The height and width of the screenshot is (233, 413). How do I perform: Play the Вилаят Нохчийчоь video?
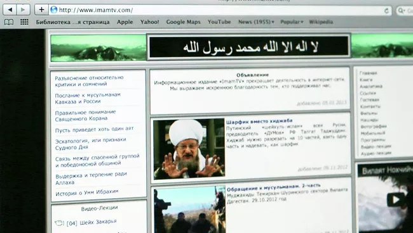395,199
